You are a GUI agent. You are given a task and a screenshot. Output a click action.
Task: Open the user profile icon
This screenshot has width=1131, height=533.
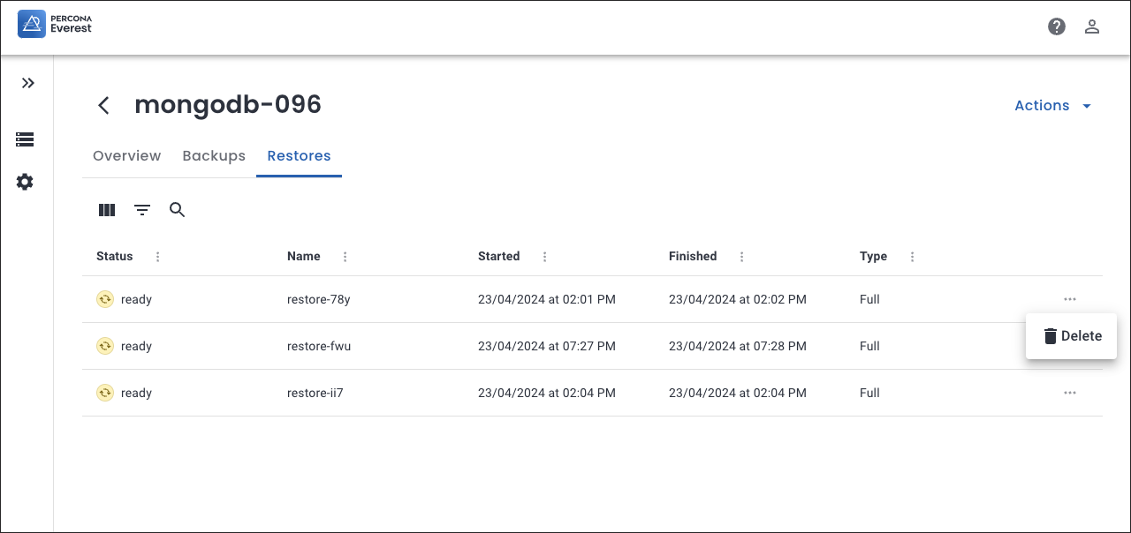[1092, 26]
